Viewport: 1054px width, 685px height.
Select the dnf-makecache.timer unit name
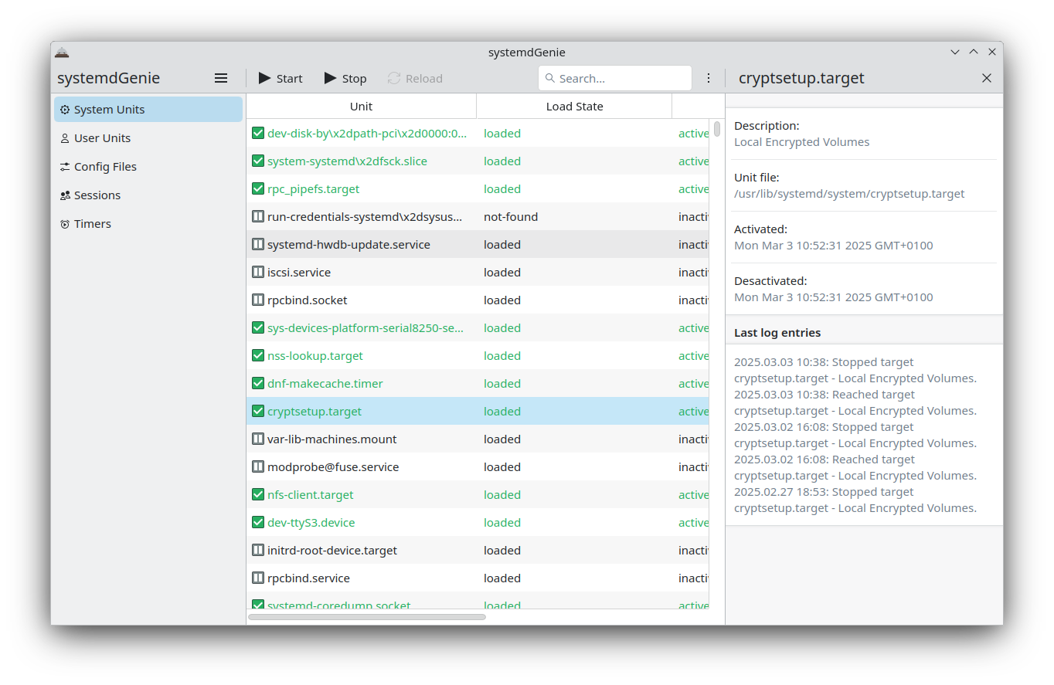pos(325,384)
